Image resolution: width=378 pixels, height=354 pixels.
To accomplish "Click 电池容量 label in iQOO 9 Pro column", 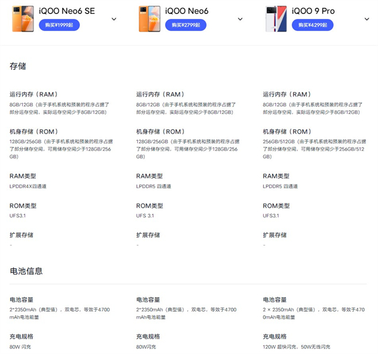I will (x=275, y=300).
